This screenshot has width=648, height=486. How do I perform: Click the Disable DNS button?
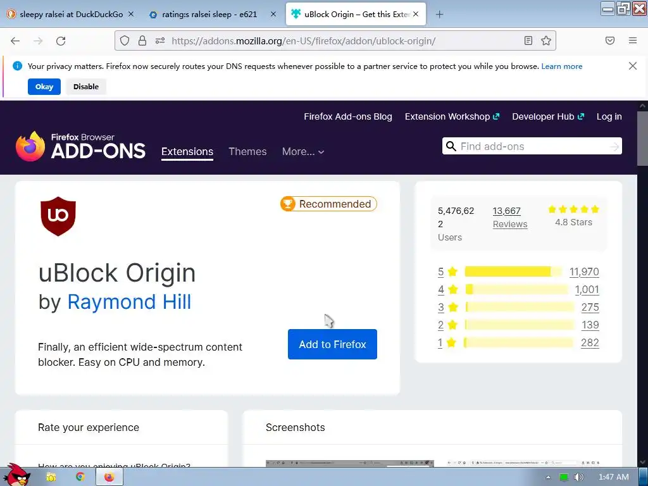(x=86, y=86)
